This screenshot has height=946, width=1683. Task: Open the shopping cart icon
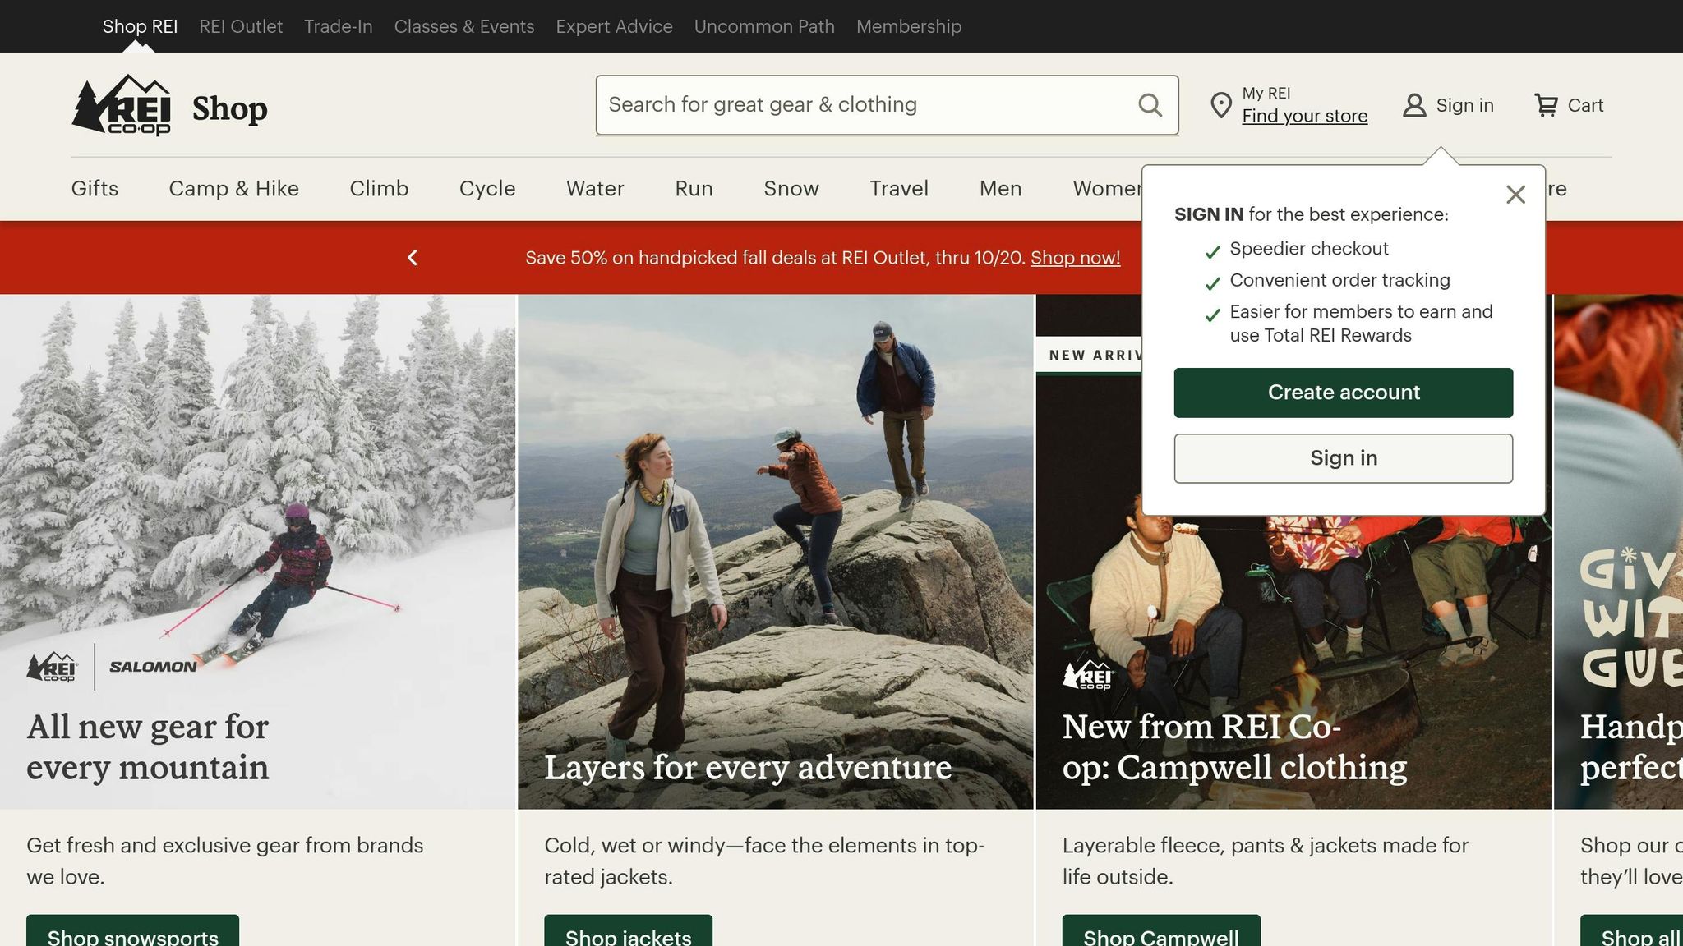[1546, 105]
